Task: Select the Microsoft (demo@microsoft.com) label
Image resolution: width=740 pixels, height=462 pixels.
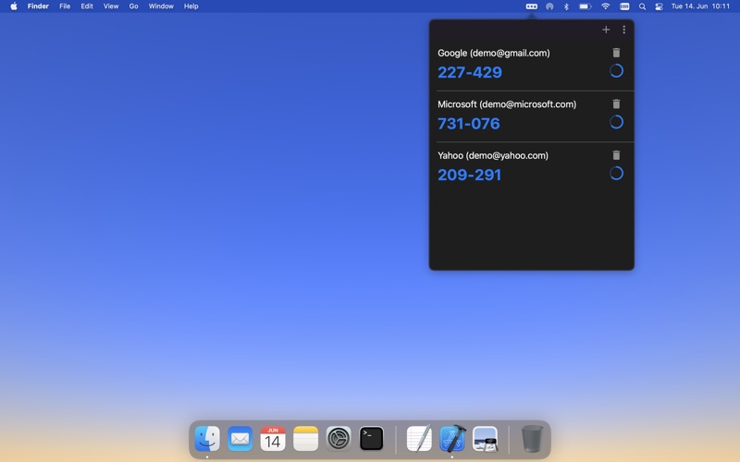Action: 507,104
